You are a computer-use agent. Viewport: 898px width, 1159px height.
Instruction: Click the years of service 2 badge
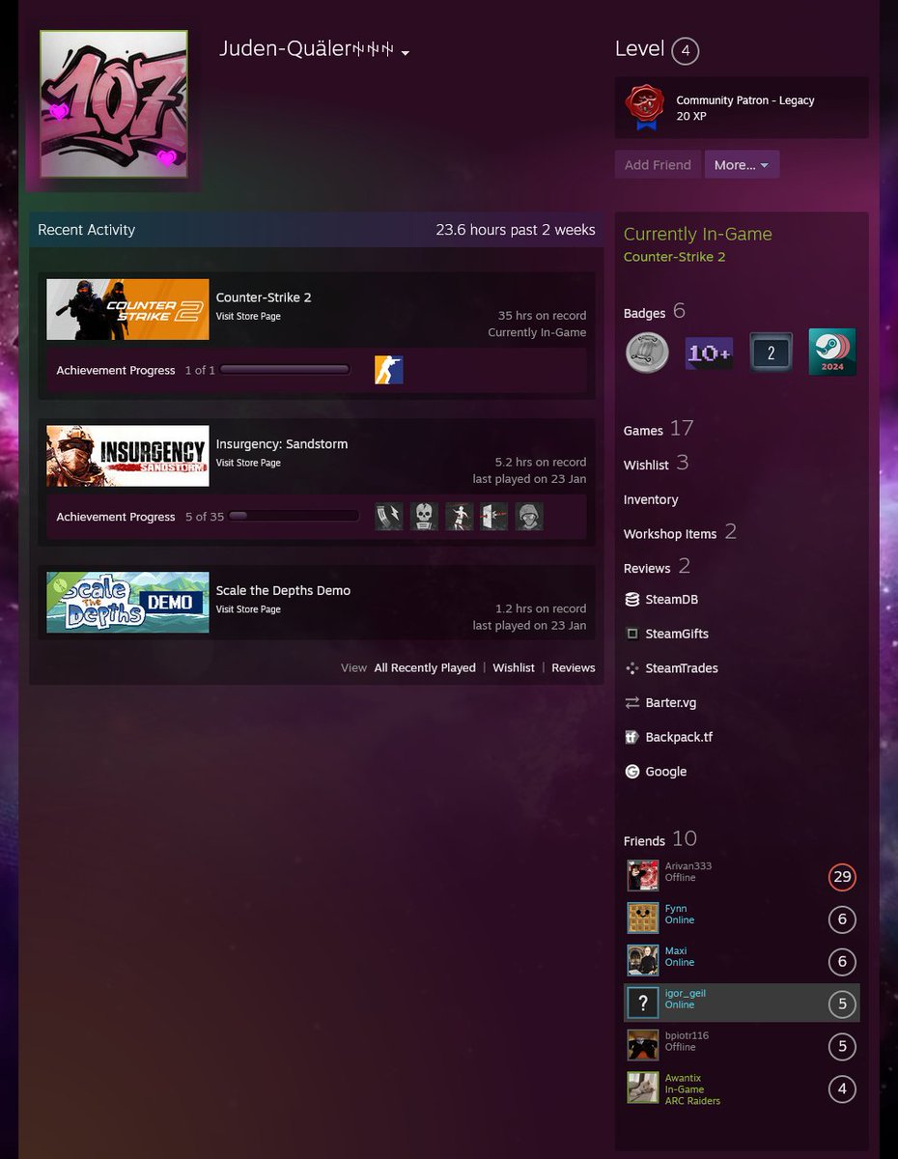click(x=771, y=353)
